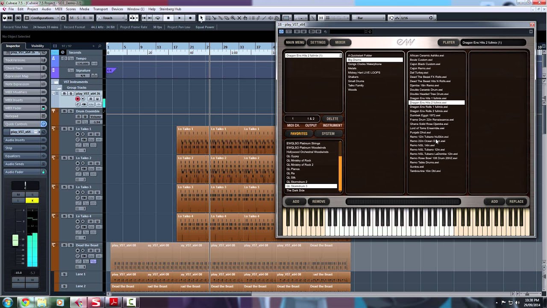The image size is (547, 308).
Task: Click the track search magnifier icon
Action: click(x=100, y=46)
